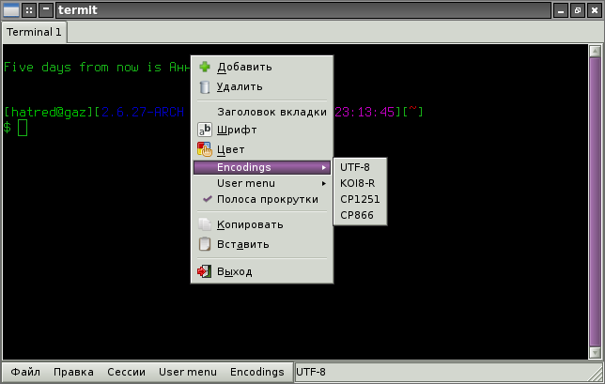Click the Добавить menu entry text

click(x=244, y=67)
